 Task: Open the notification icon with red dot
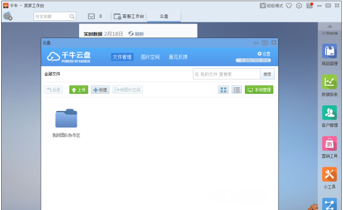(x=310, y=6)
